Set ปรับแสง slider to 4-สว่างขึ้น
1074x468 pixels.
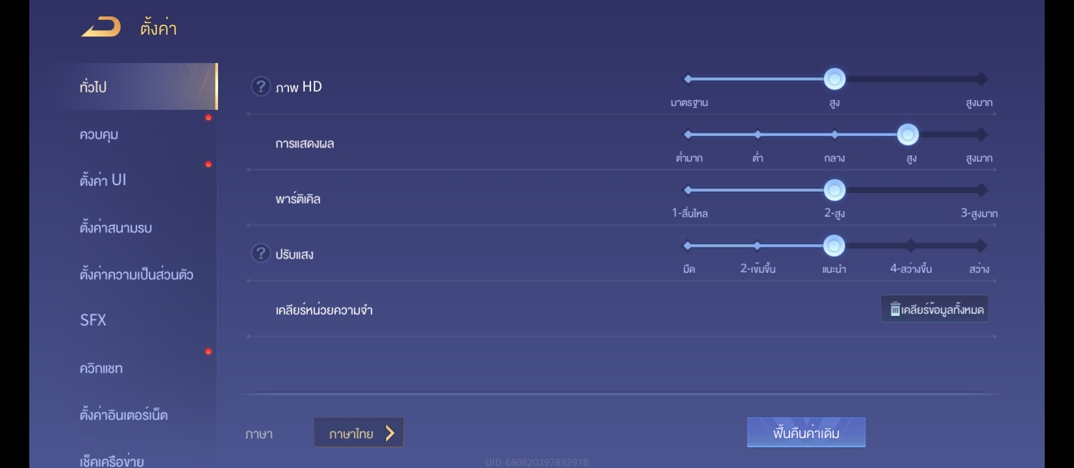[x=911, y=246]
